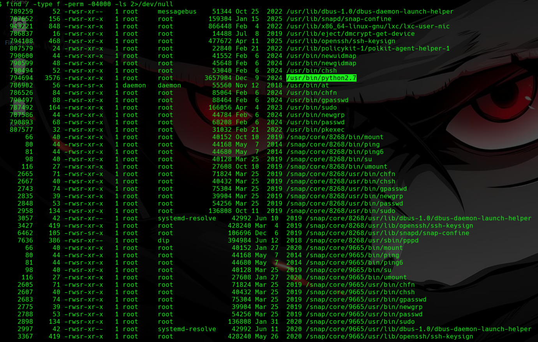Viewport: 538px width, 342px height.
Task: Click the /snap/core/9665/usr/bin/chfn path
Action: 360,285
